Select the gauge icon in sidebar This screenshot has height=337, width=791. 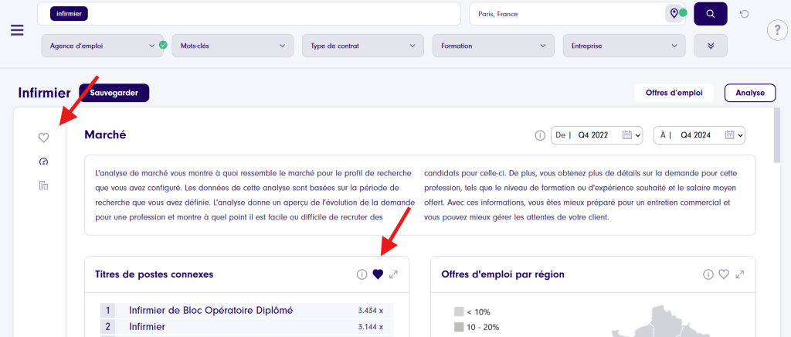click(x=43, y=162)
